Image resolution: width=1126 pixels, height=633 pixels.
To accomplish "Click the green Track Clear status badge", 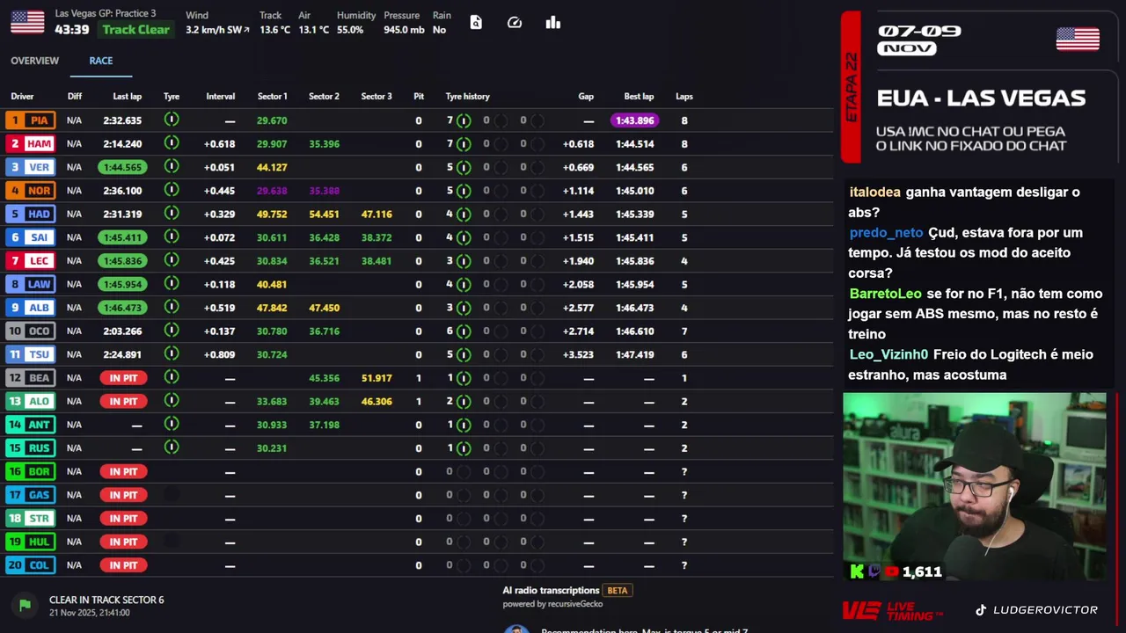I will pyautogui.click(x=135, y=29).
